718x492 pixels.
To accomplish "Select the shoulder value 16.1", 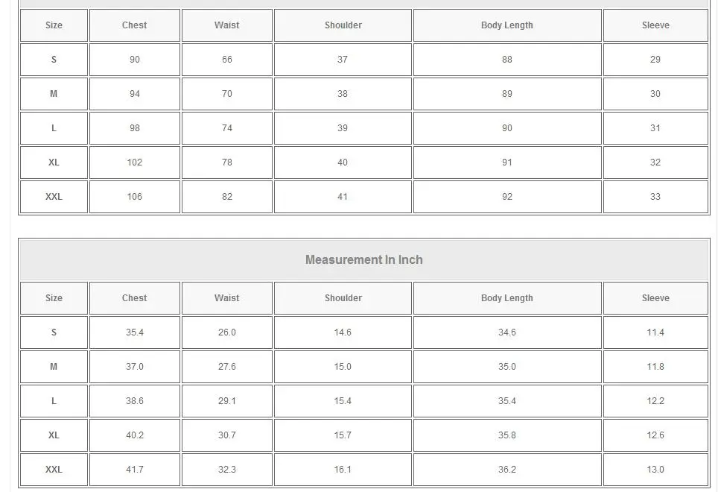I will point(343,470).
